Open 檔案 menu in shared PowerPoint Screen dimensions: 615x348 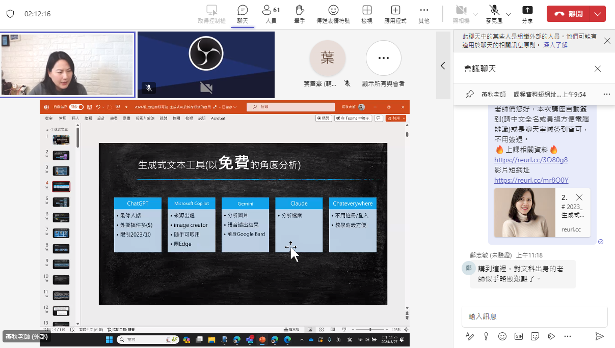tap(48, 118)
